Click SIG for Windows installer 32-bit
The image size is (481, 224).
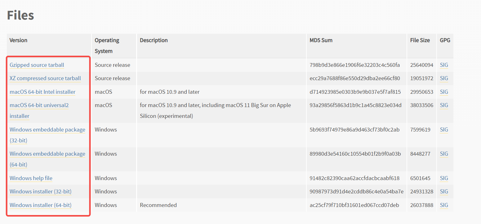[444, 192]
